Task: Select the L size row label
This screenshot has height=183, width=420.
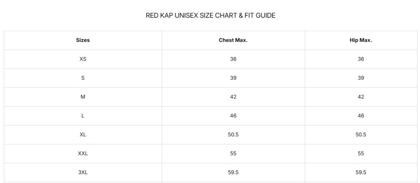Action: click(x=83, y=116)
